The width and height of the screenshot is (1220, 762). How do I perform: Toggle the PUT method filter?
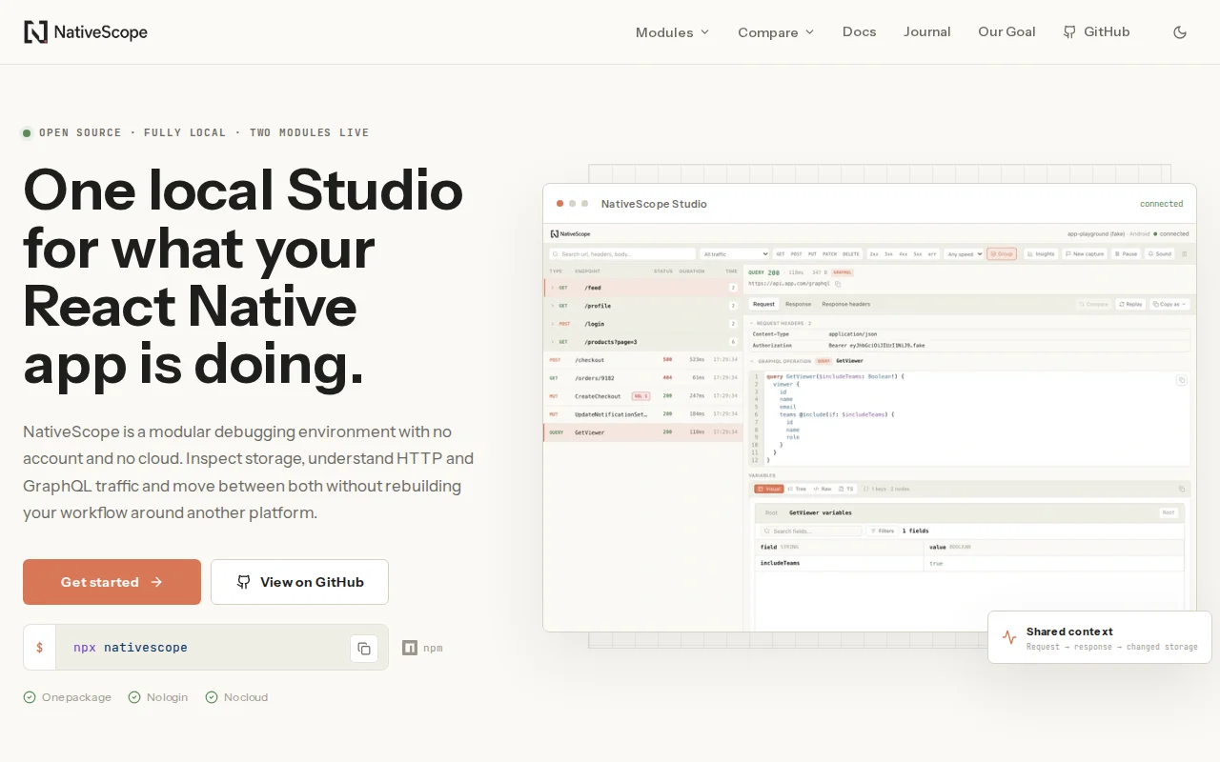click(x=812, y=254)
